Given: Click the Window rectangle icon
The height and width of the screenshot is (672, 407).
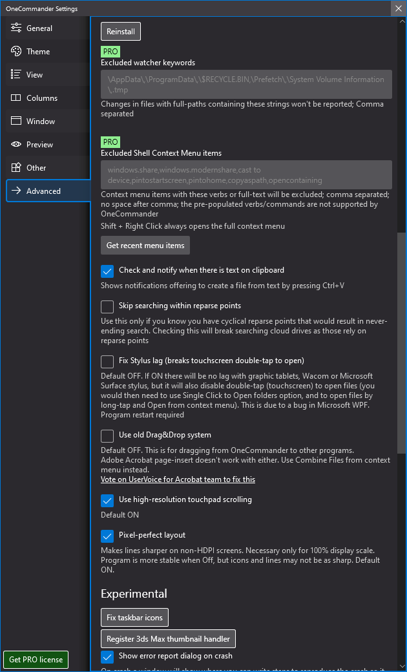Looking at the screenshot, I should [16, 121].
